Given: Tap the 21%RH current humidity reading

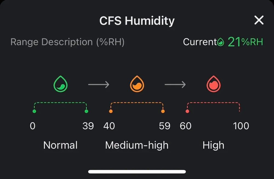Looking at the screenshot, I should [245, 42].
